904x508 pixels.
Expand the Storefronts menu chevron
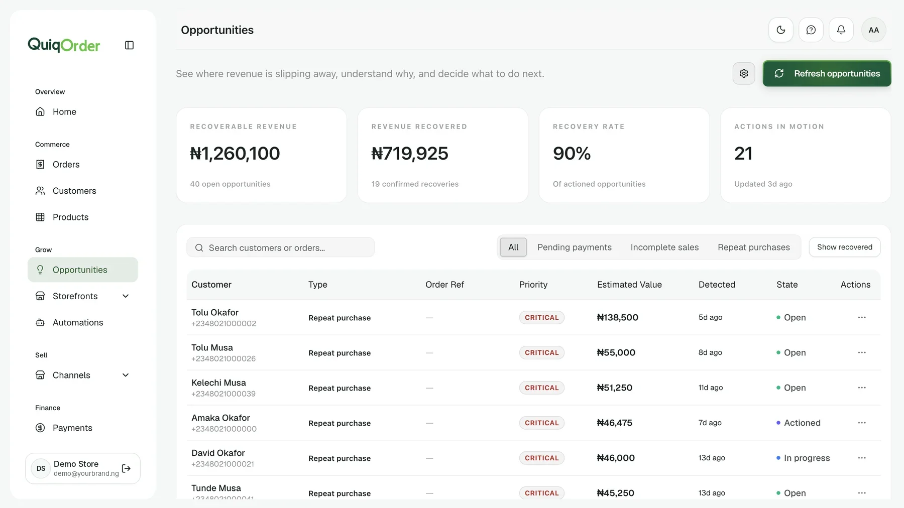(126, 296)
